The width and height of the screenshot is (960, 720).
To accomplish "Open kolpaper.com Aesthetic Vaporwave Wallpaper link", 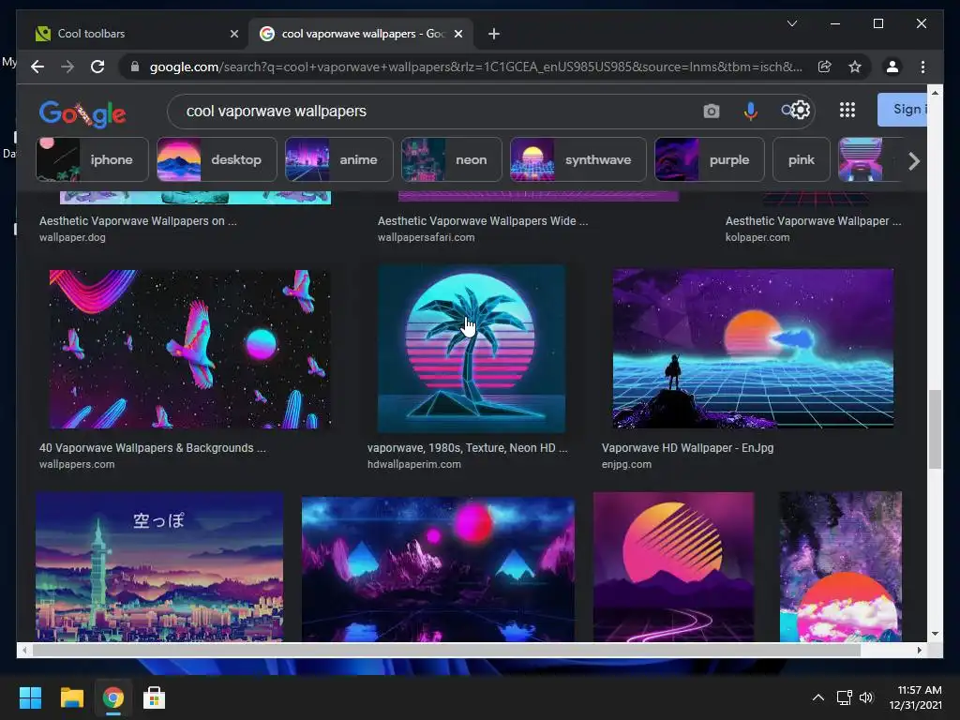I will [x=813, y=221].
